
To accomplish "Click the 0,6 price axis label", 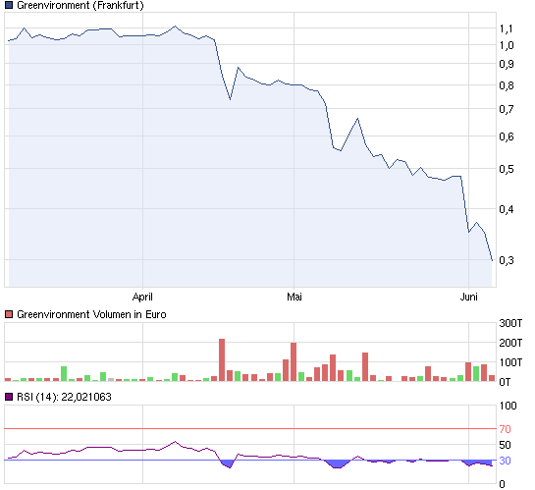I will click(x=507, y=136).
